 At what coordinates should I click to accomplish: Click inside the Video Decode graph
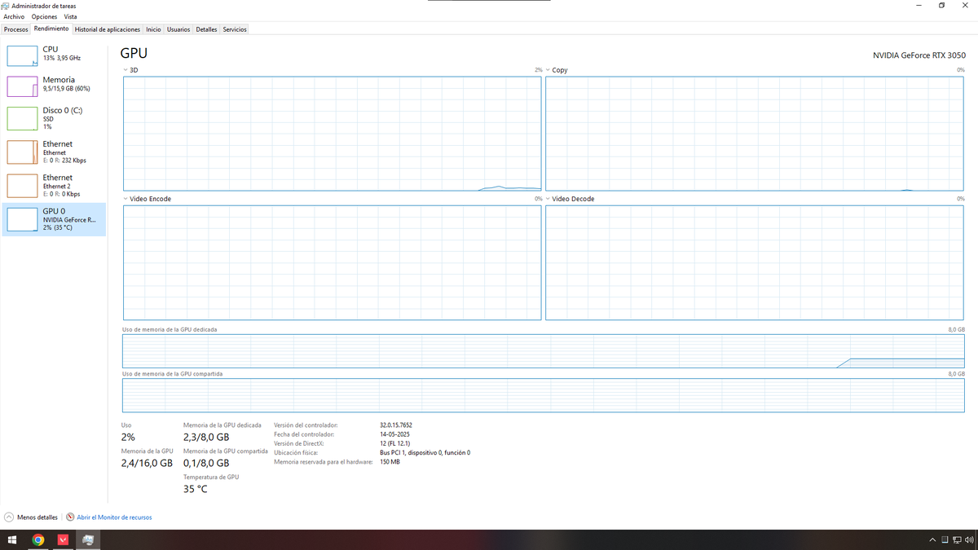pos(755,262)
